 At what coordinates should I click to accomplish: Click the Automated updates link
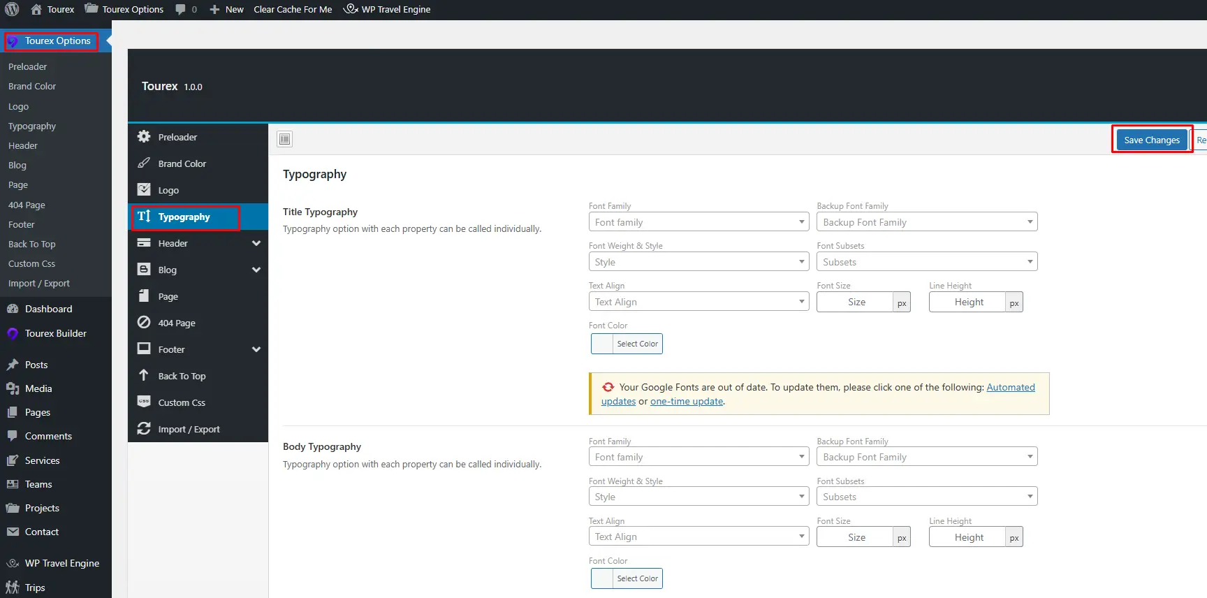(1011, 387)
